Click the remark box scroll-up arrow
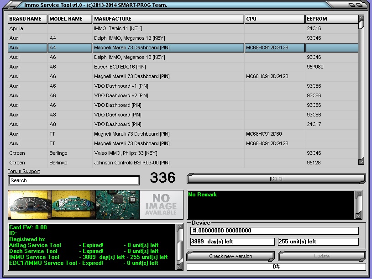Image resolution: width=372 pixels, height=279 pixels. pyautogui.click(x=358, y=195)
